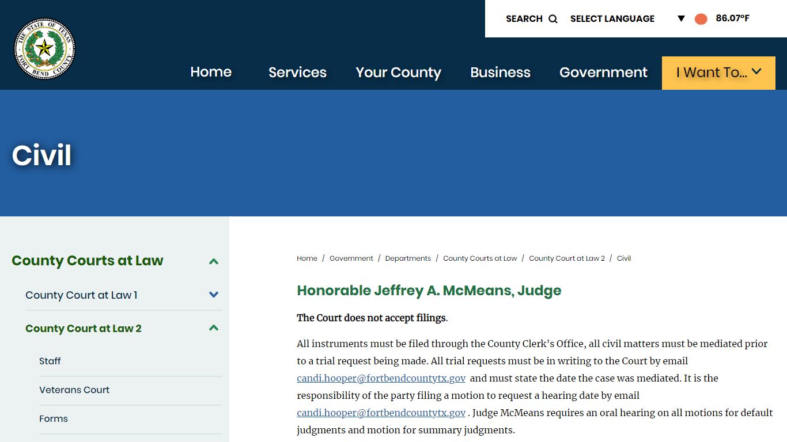The height and width of the screenshot is (442, 787).
Task: Open the Your County navigation menu
Action: 398,73
